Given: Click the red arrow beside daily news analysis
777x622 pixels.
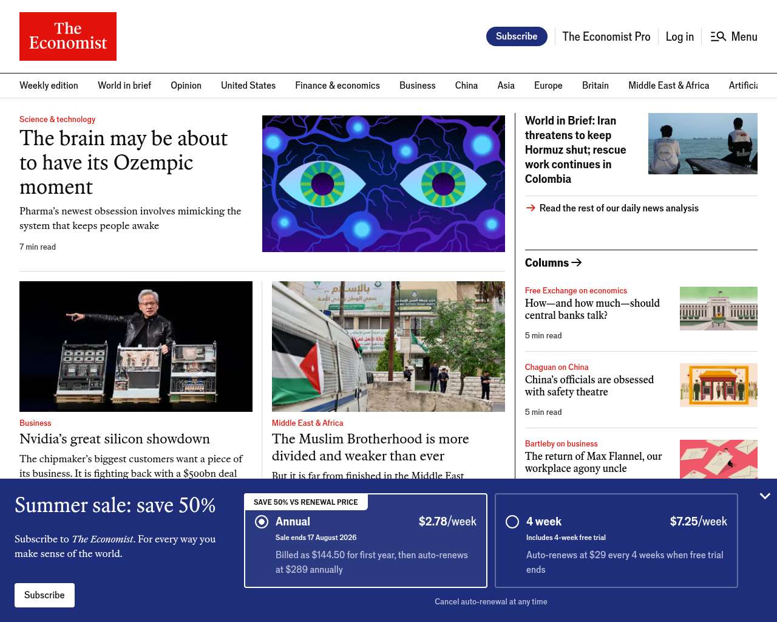Looking at the screenshot, I should tap(531, 208).
